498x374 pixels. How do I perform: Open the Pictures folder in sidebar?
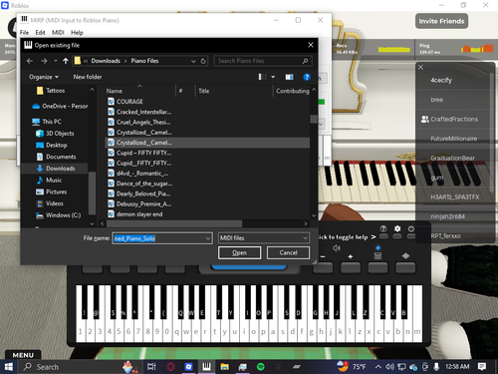click(x=52, y=191)
